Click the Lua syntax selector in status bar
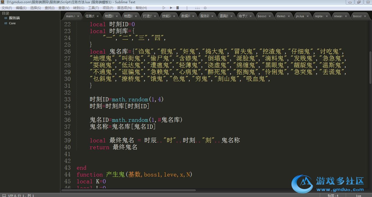 coord(359,195)
